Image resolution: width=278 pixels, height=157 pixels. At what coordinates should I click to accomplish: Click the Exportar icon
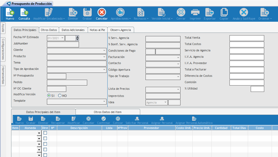click(x=210, y=12)
